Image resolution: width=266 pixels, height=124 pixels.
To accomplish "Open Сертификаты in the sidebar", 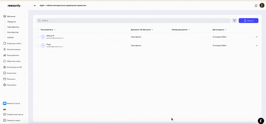I will (x=13, y=27).
